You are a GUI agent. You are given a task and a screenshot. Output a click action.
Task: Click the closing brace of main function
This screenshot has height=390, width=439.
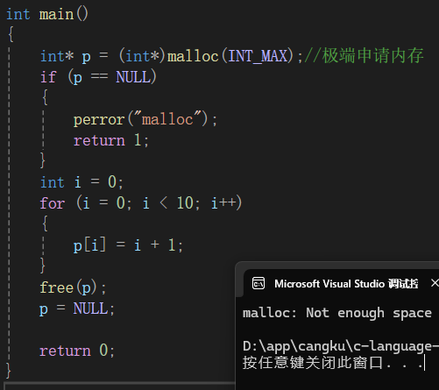pyautogui.click(x=9, y=371)
